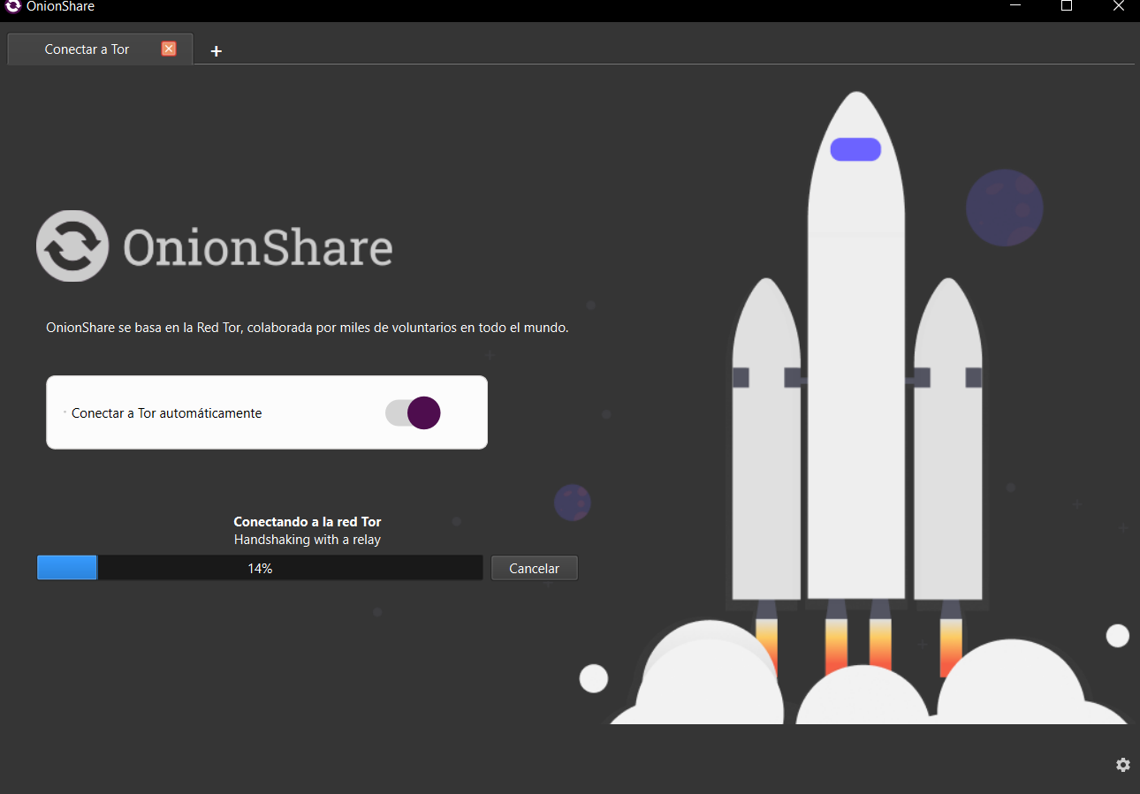Click the blue filled portion of progress bar
Image resolution: width=1140 pixels, height=794 pixels.
tap(67, 568)
